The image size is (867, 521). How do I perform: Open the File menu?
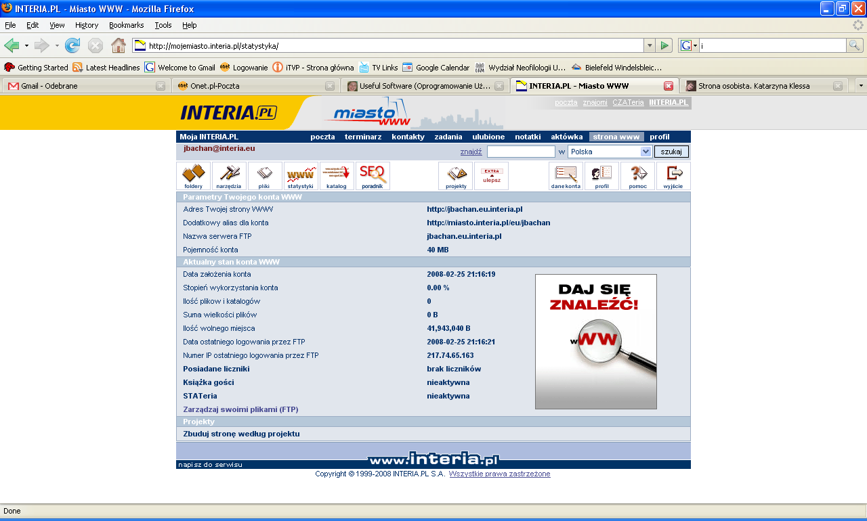click(x=10, y=25)
